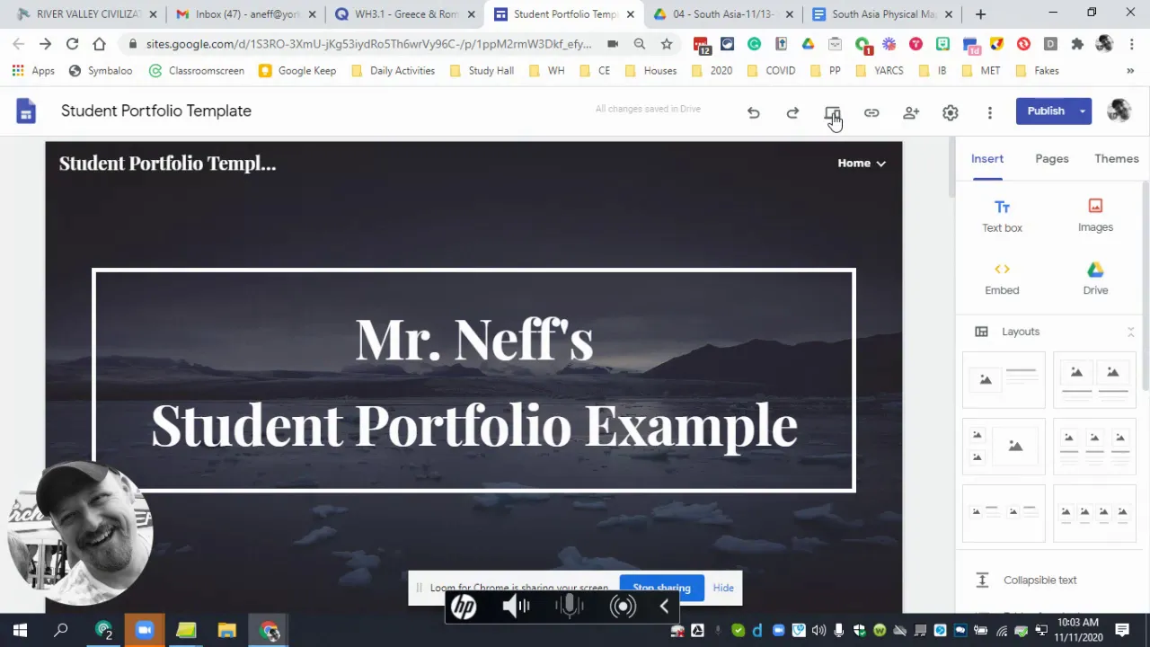Reload the current page
The image size is (1150, 647).
point(72,43)
